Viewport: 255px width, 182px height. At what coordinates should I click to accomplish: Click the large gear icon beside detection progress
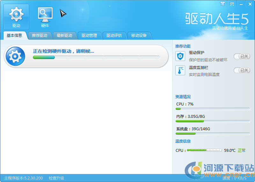tap(15, 56)
